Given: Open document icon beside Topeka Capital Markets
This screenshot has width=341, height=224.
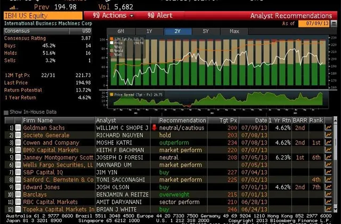Looking at the screenshot, I should [18, 209].
